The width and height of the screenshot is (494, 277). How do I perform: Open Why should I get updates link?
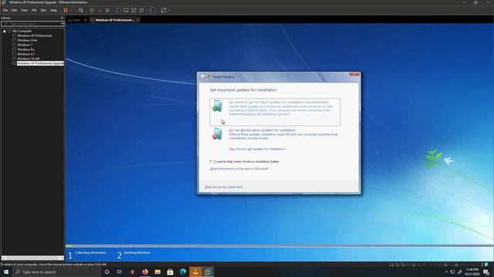coord(257,149)
